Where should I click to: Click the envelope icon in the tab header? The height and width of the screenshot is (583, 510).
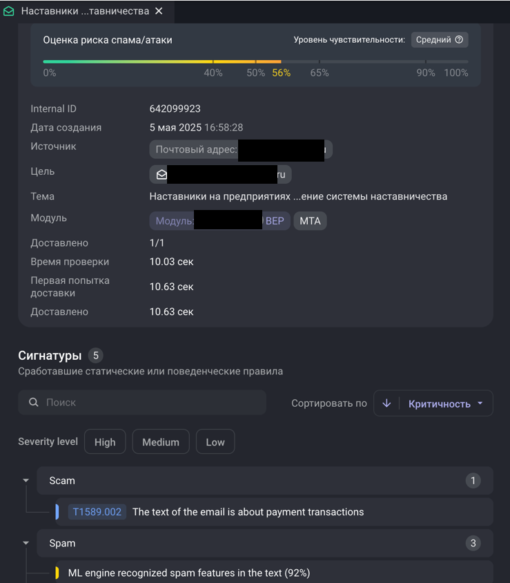pos(9,12)
